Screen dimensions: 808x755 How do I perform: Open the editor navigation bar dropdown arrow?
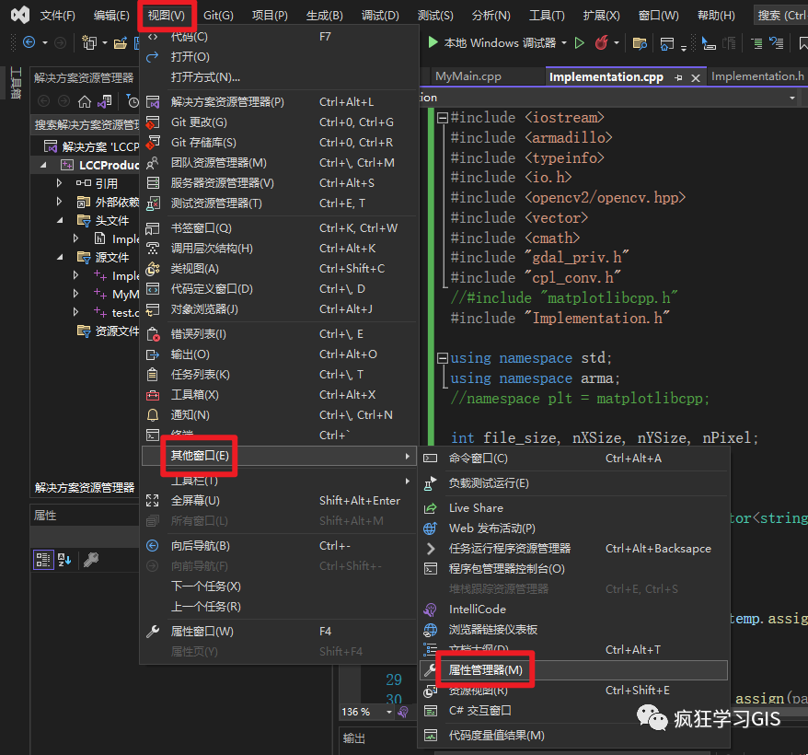point(792,98)
